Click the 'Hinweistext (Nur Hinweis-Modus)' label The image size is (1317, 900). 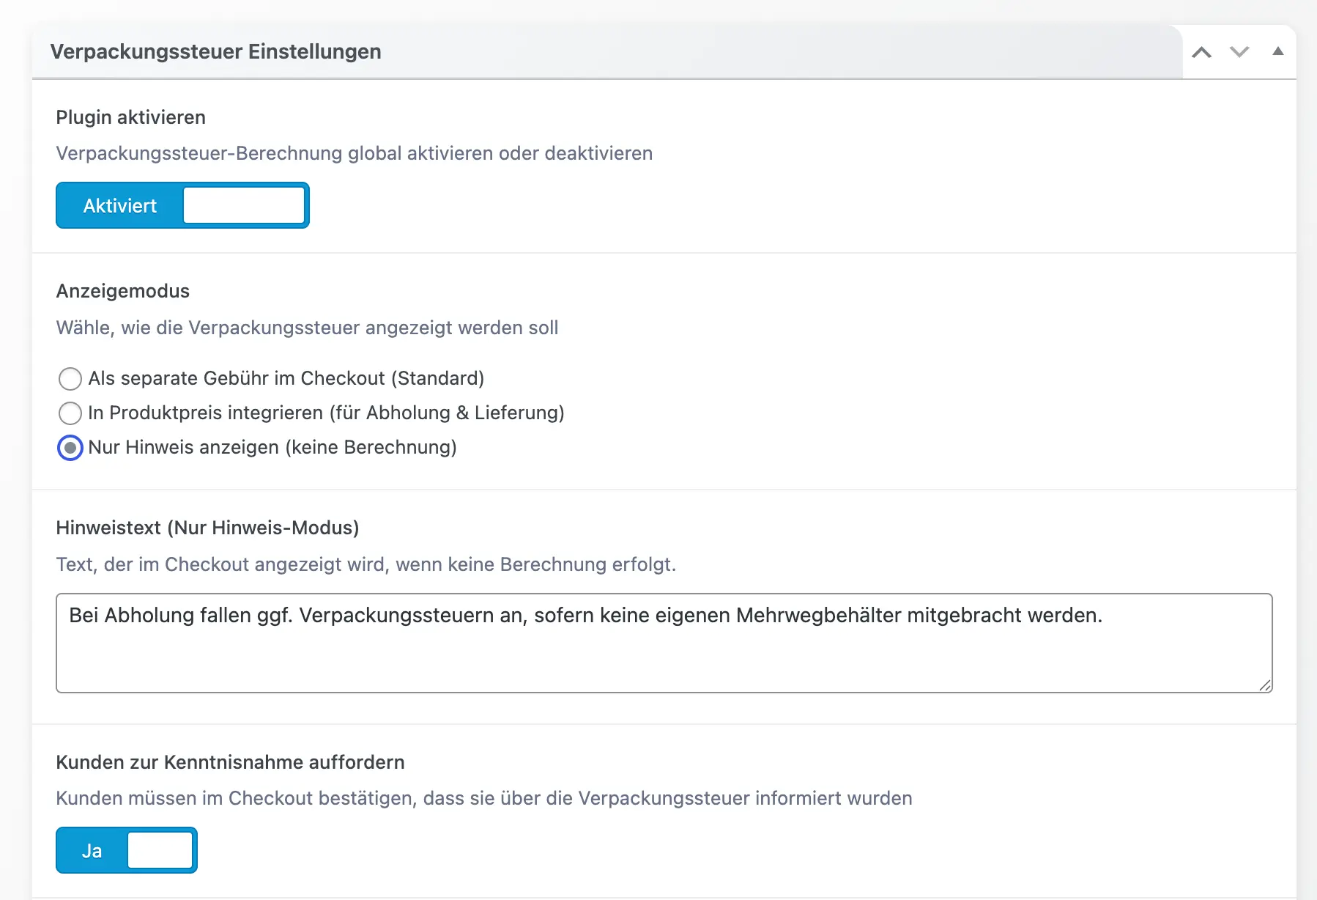(207, 527)
